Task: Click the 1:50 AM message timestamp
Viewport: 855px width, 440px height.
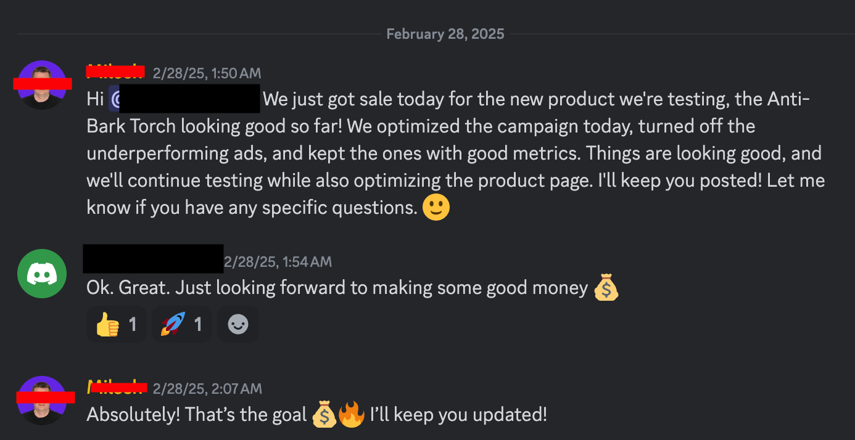Action: 207,73
